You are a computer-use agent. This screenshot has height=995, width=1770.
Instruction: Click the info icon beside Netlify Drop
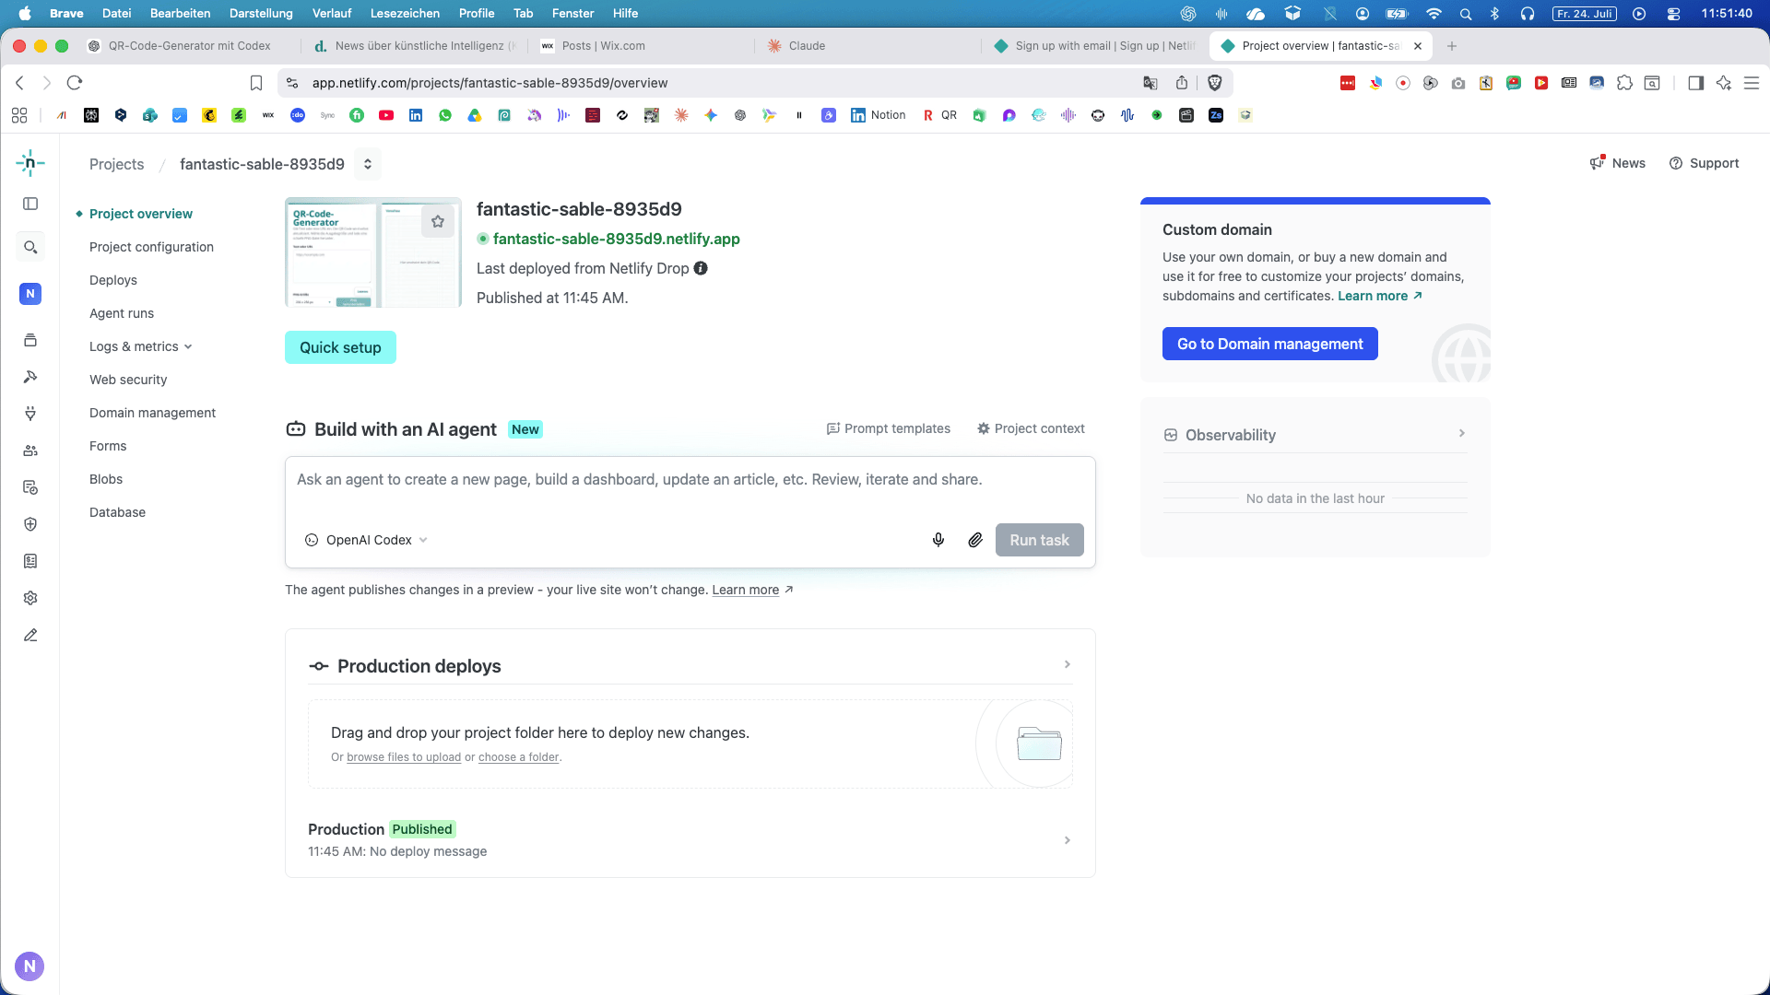701,268
